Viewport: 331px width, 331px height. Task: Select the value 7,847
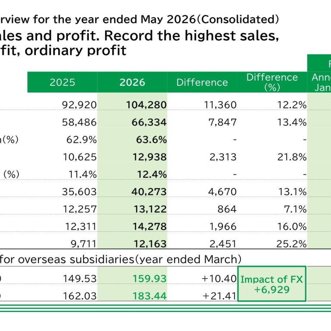coord(222,122)
